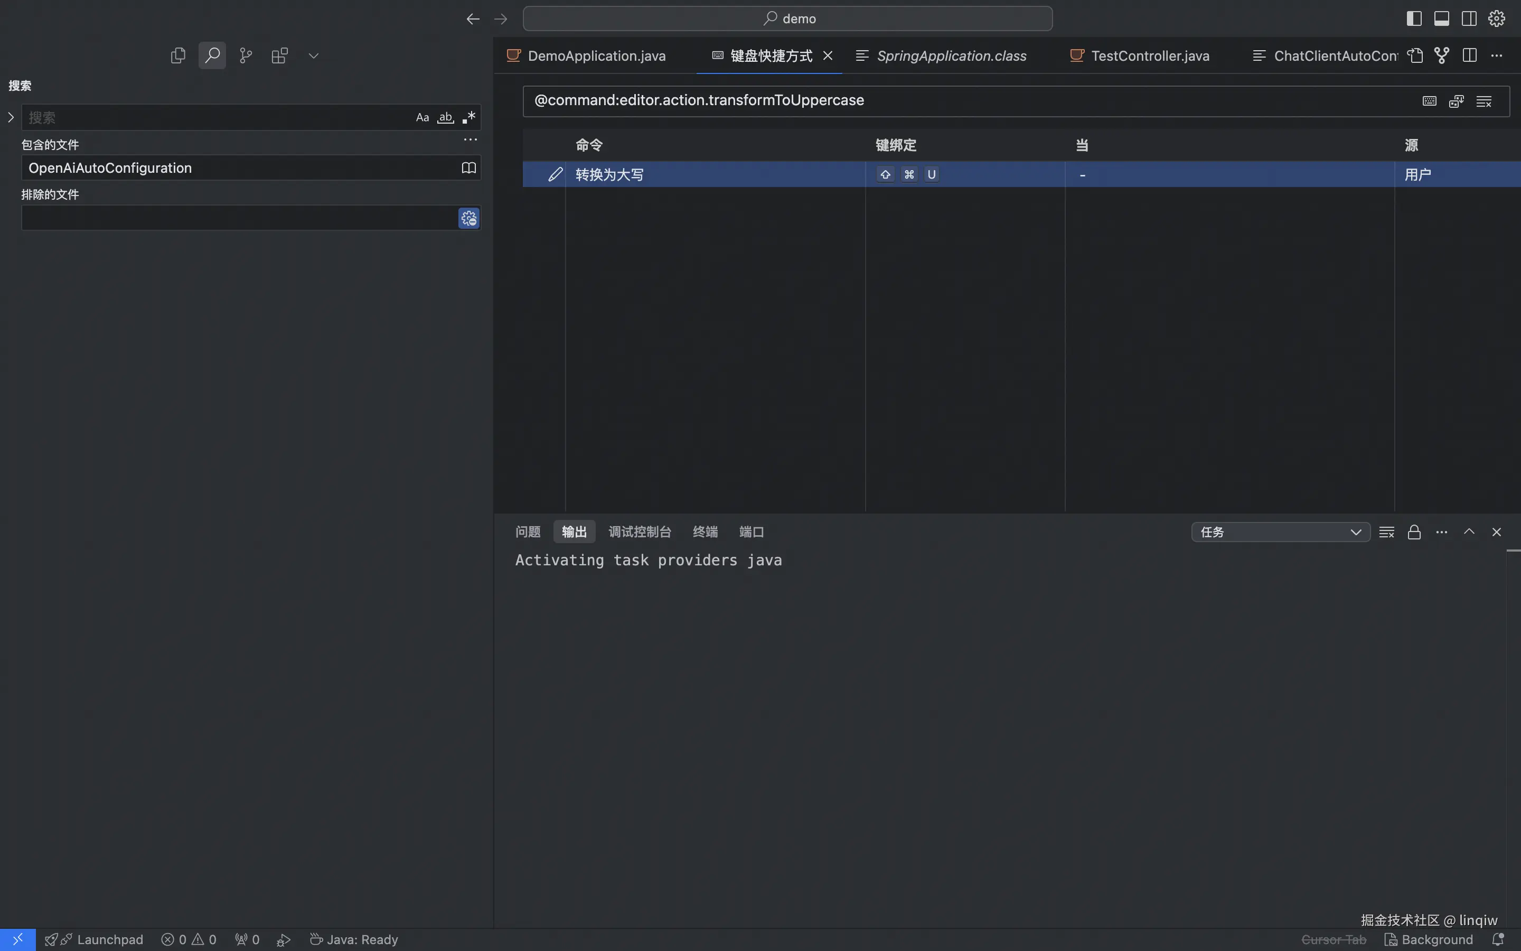The width and height of the screenshot is (1521, 951).
Task: Switch to the 终端 panel tab
Action: pos(705,532)
